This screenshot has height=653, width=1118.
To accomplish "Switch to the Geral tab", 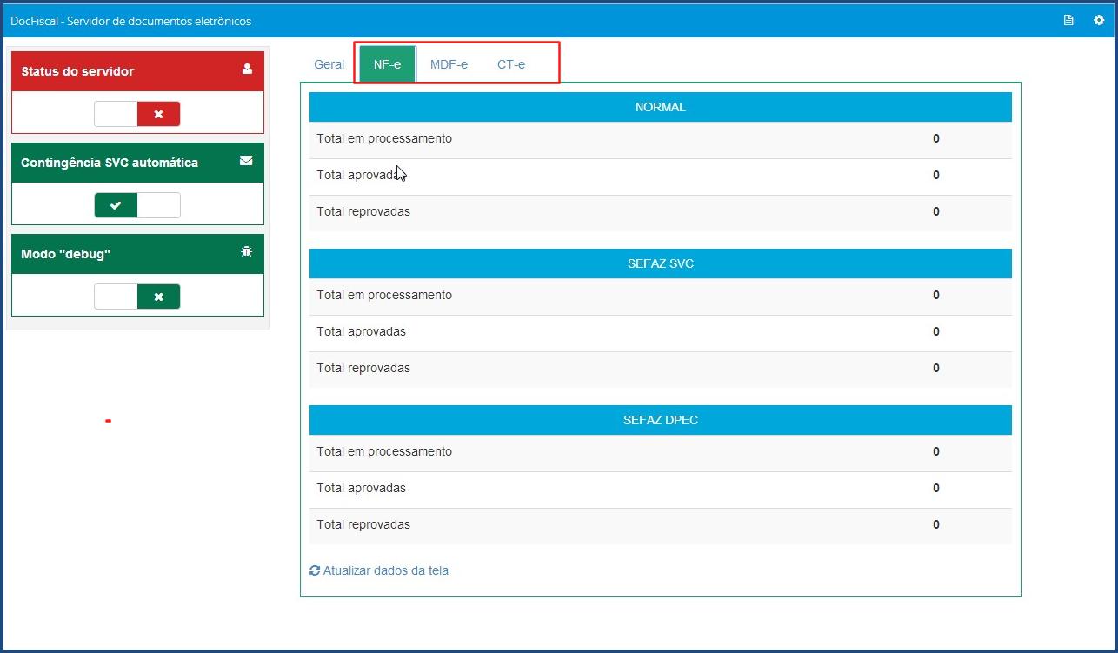I will [329, 64].
